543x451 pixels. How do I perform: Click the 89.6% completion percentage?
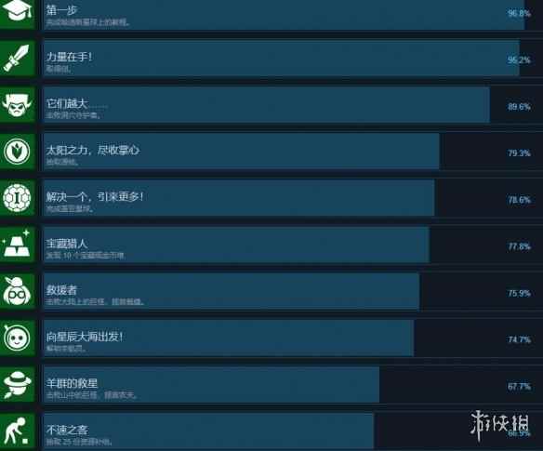click(x=519, y=107)
